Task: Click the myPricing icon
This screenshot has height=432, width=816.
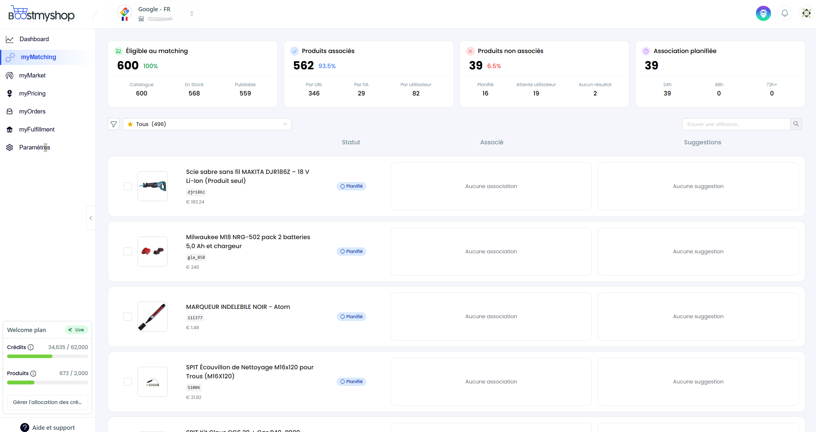Action: 10,94
